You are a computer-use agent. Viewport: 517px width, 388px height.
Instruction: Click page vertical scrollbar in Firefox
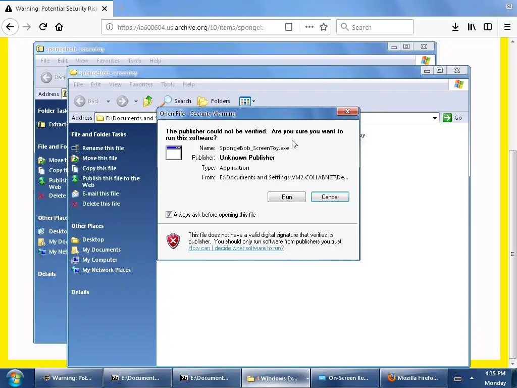point(512,254)
